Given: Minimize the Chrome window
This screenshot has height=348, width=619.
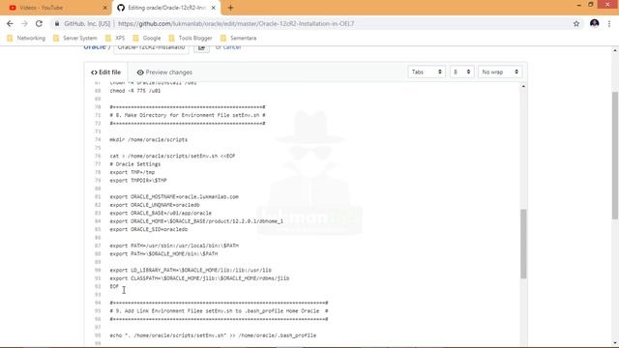Looking at the screenshot, I should pyautogui.click(x=578, y=5).
